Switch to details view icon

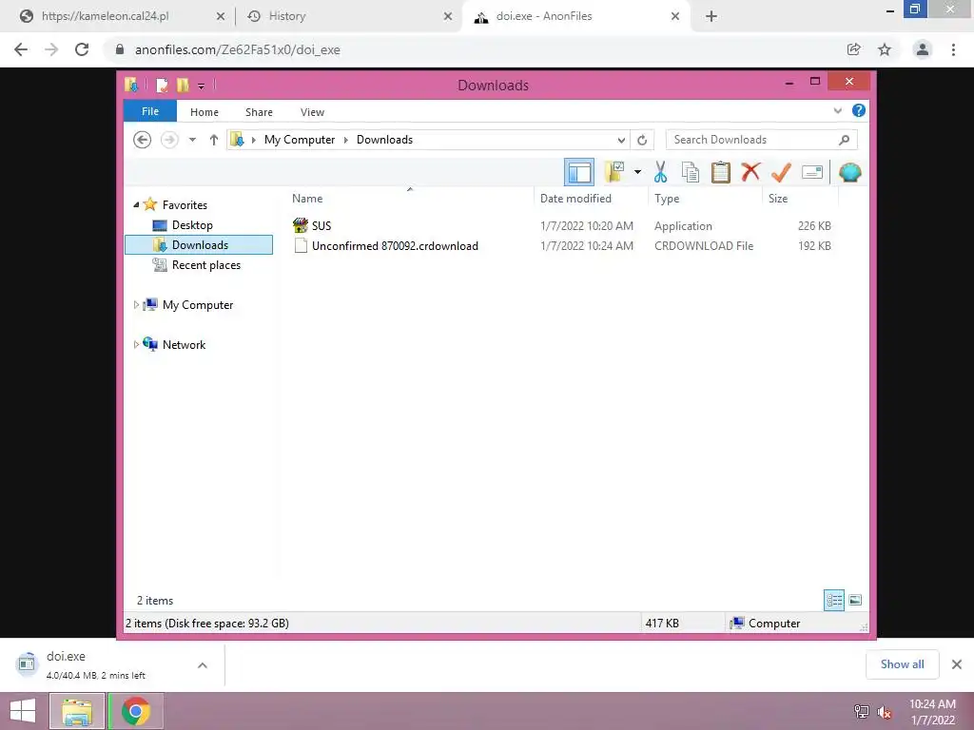pos(834,601)
